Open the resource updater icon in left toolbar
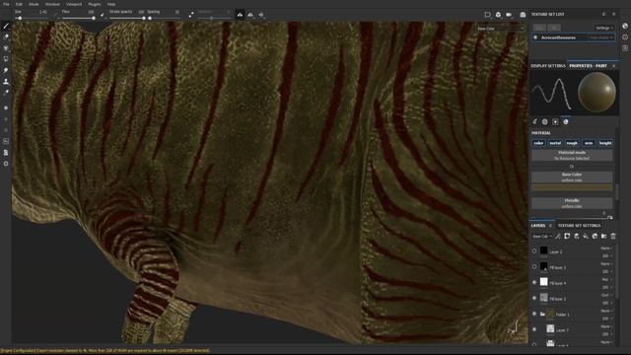The height and width of the screenshot is (355, 631). [6, 141]
